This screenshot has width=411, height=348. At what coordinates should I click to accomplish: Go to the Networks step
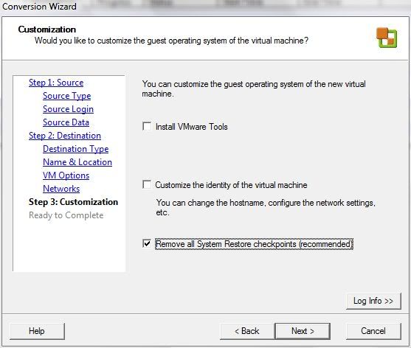(x=61, y=189)
